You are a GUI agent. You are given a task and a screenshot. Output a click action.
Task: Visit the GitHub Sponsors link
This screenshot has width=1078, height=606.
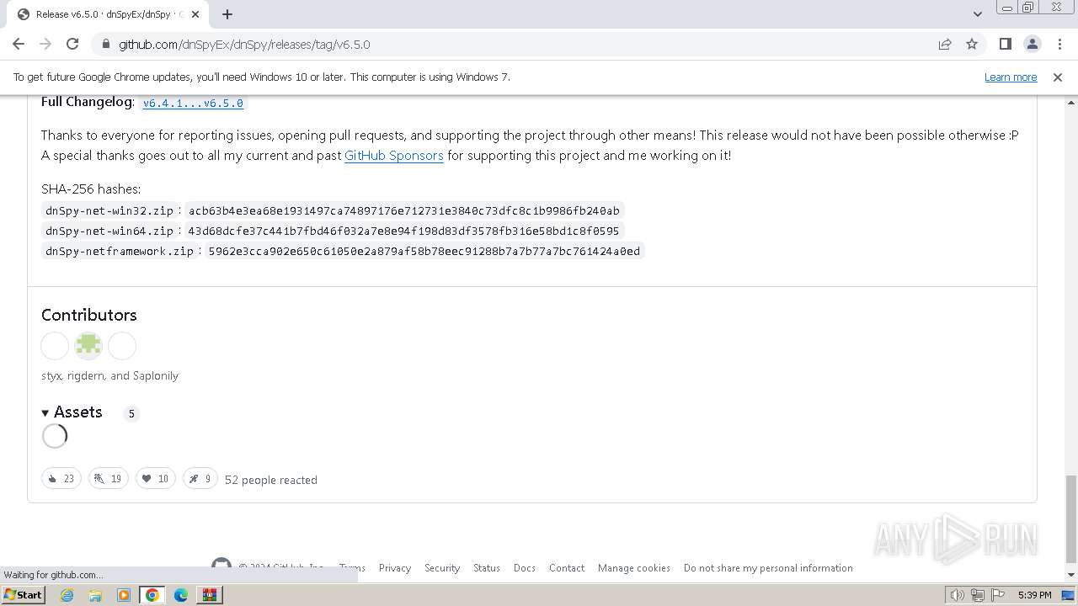pos(393,156)
